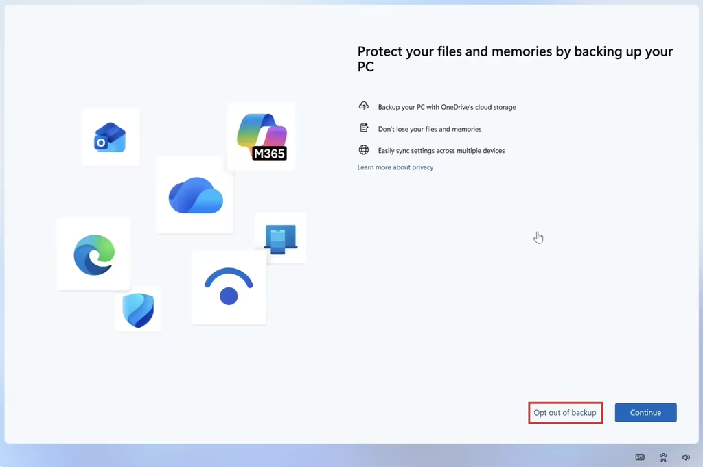Image resolution: width=703 pixels, height=467 pixels.
Task: Click the OneDrive cloud icon tile
Action: pyautogui.click(x=194, y=195)
